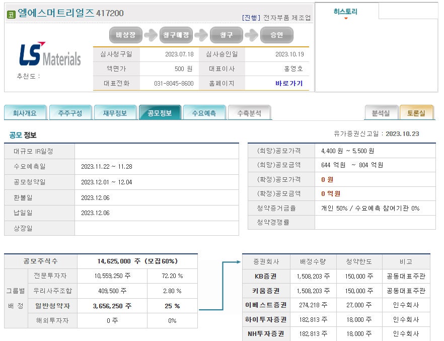Click the 수요예측일 value 2023.11.22 ~ 11.28
Screen dimensions: 444x341
click(107, 167)
